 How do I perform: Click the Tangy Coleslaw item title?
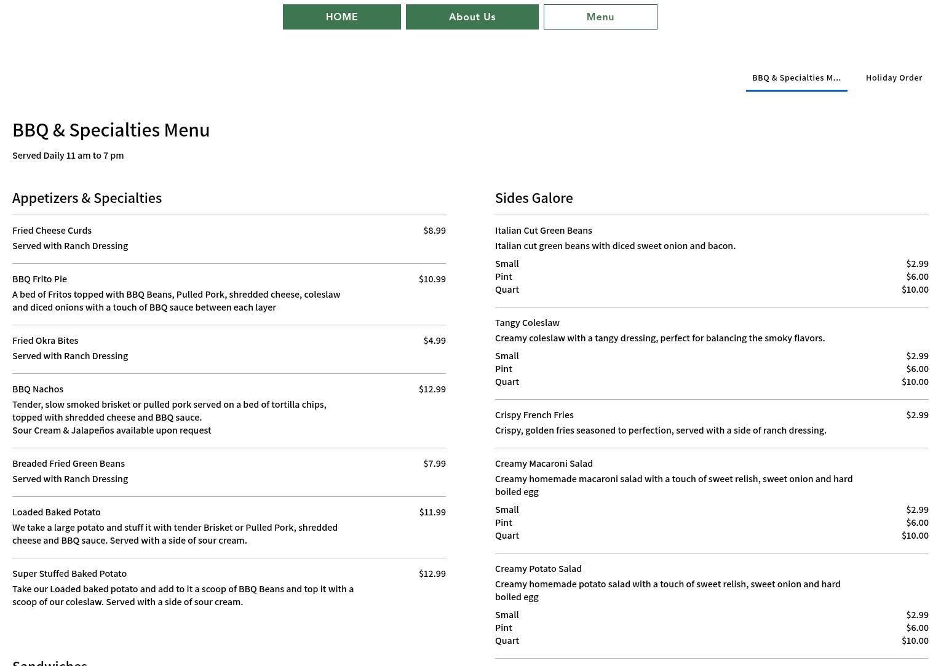527,322
